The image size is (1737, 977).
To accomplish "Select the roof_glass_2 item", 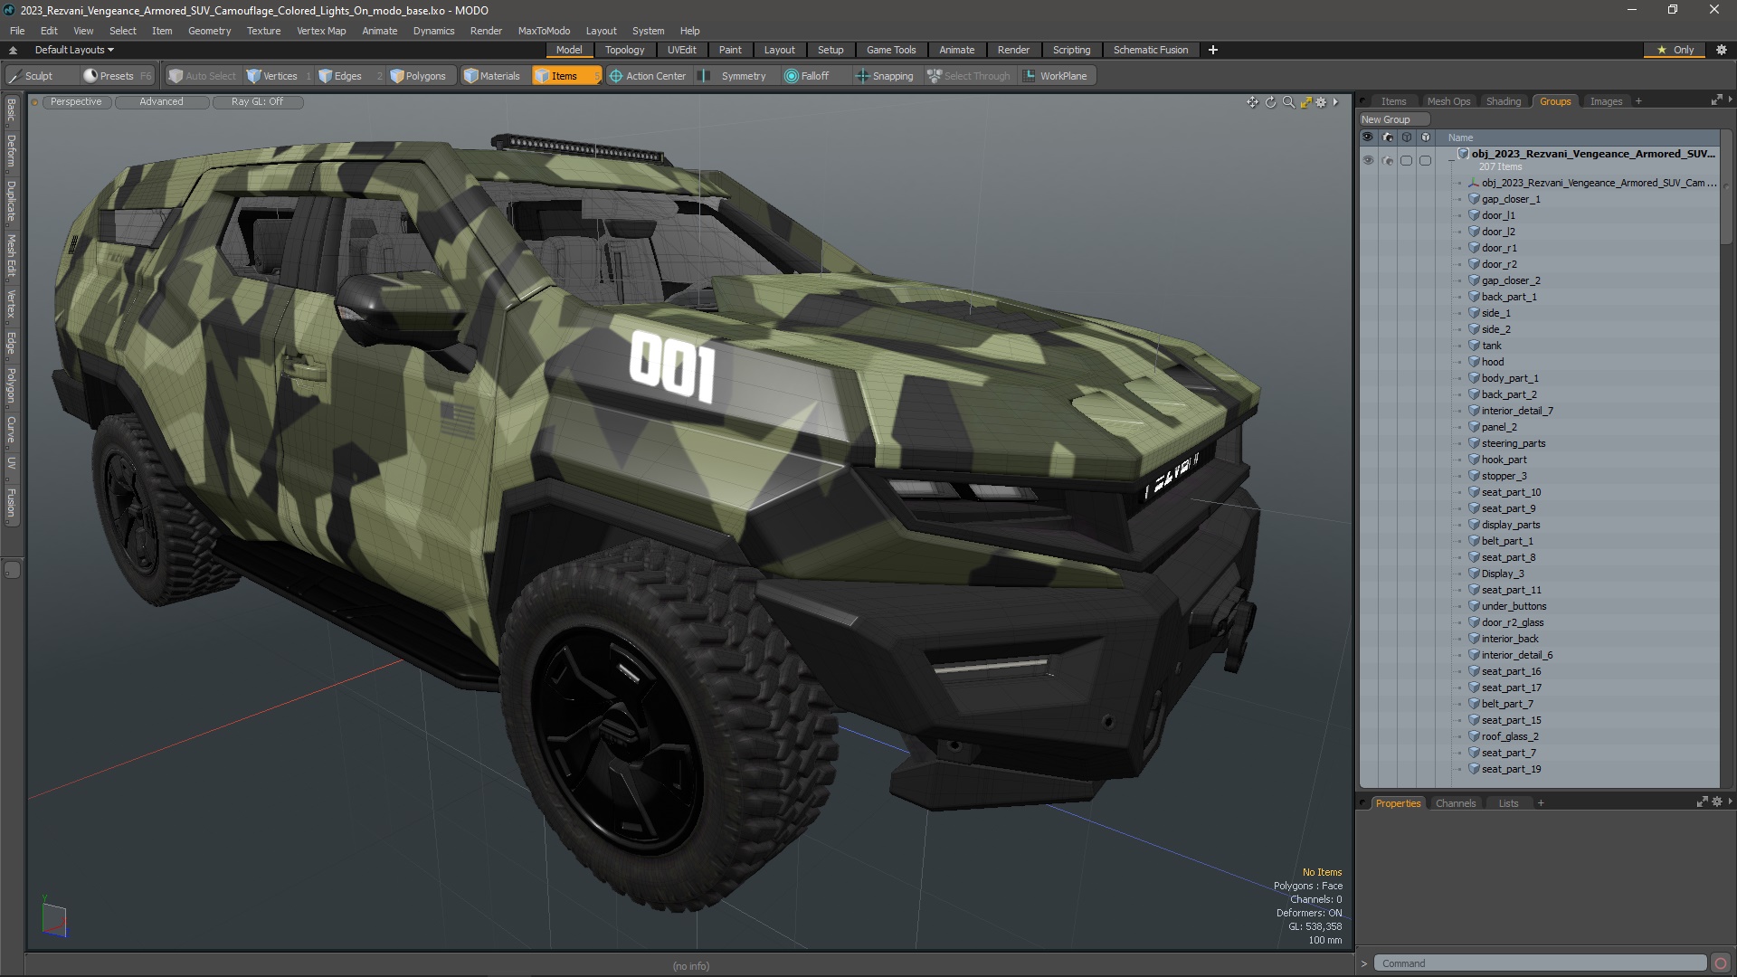I will pos(1509,736).
